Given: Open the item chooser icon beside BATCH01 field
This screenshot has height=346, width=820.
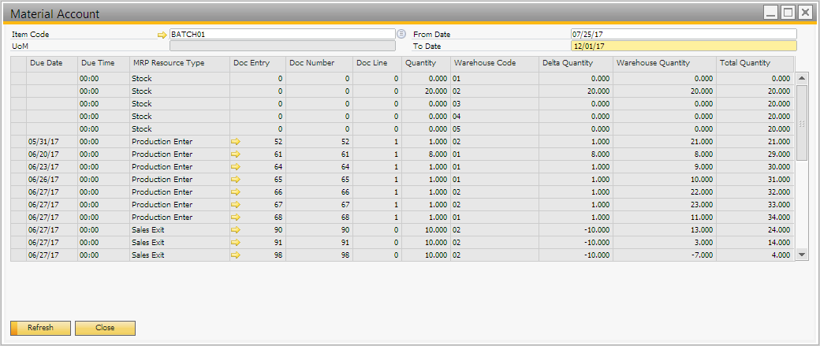Looking at the screenshot, I should click(x=401, y=34).
